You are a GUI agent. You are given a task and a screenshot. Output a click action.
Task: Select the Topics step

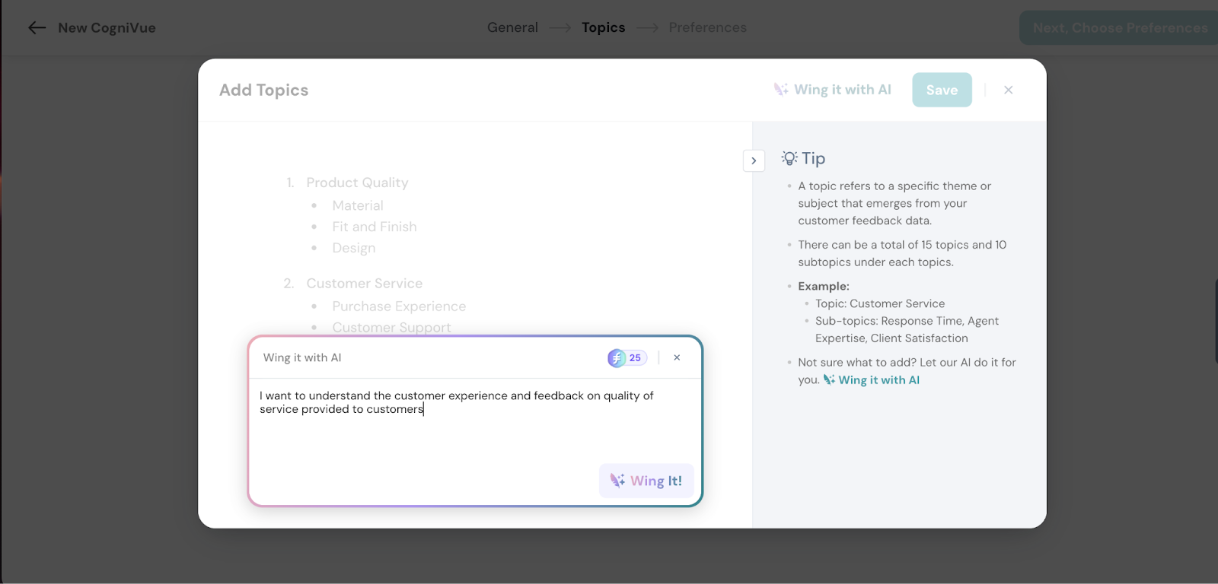pos(603,27)
